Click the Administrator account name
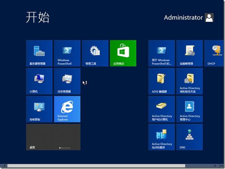Viewport: 225px width, 169px height. click(183, 17)
